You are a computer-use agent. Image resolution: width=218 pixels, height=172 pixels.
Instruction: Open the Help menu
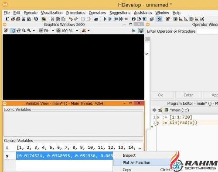click(x=177, y=13)
